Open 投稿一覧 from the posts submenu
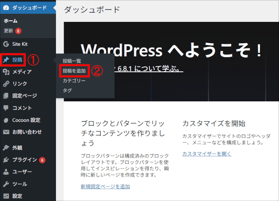Viewport: 279px width, 201px height. tap(72, 61)
